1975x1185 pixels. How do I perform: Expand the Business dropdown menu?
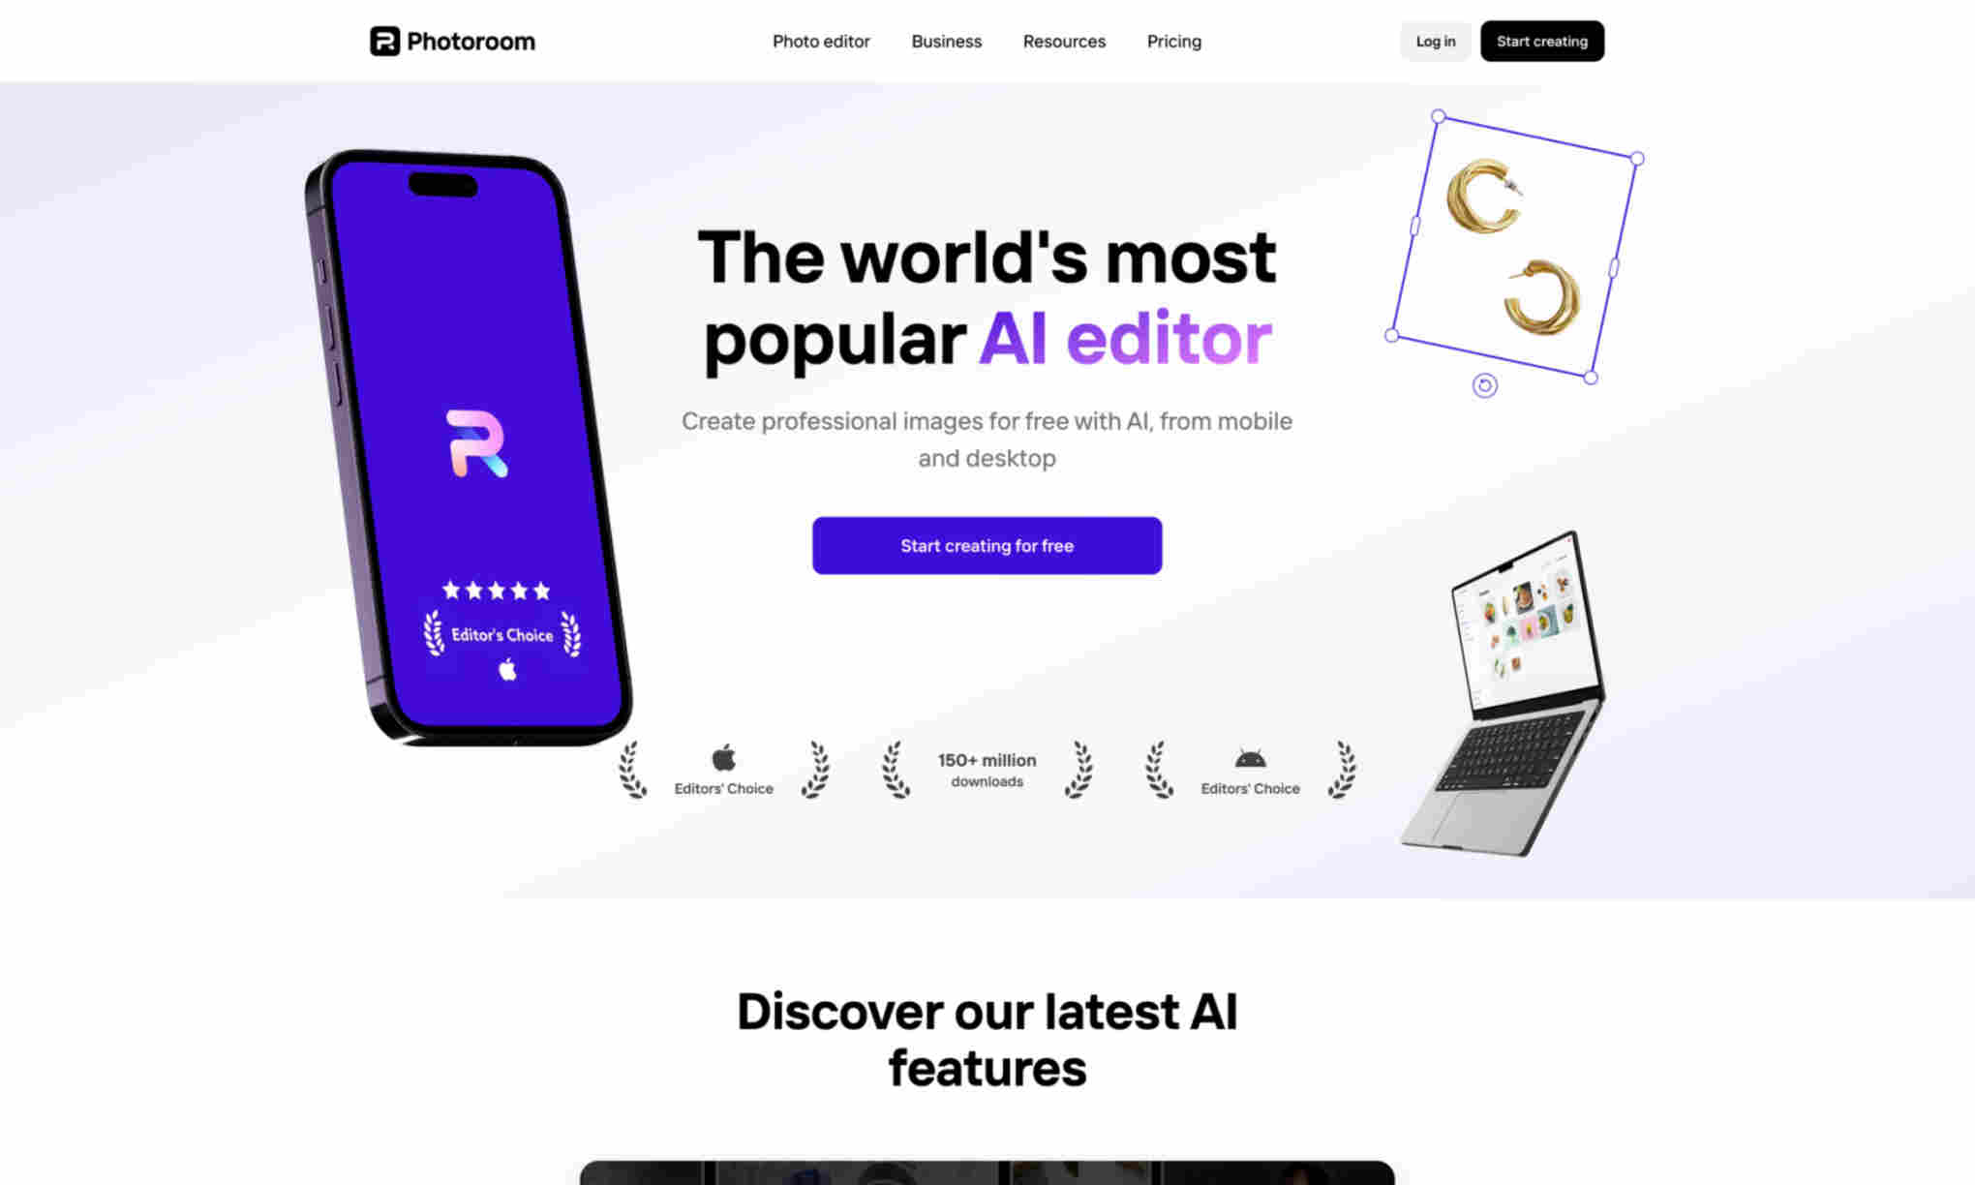(947, 41)
